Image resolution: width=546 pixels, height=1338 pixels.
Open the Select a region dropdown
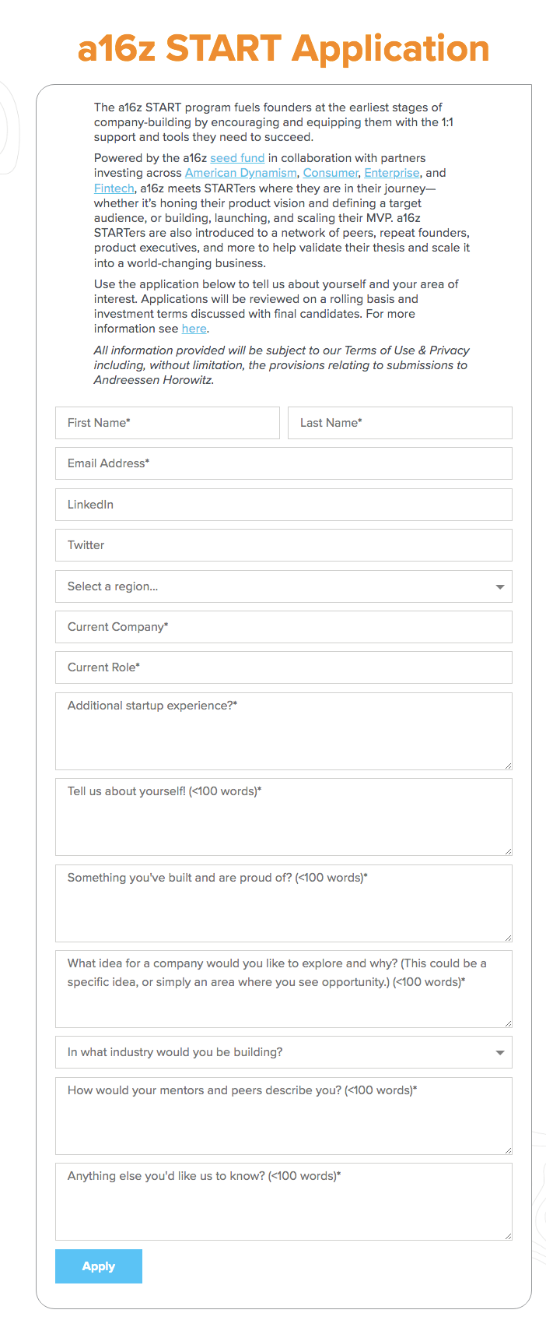tap(284, 586)
